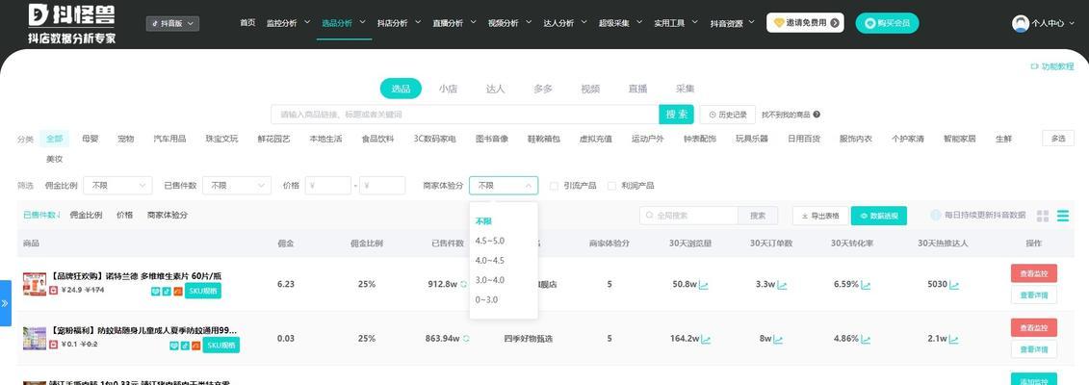Expand the left sidebar arrow tab
Image resolution: width=1089 pixels, height=385 pixels.
6,303
